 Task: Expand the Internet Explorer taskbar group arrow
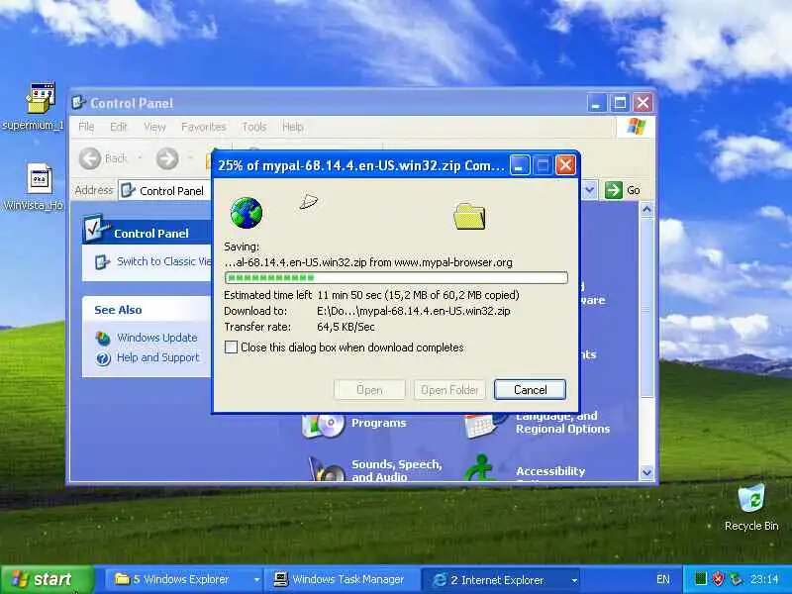point(574,580)
